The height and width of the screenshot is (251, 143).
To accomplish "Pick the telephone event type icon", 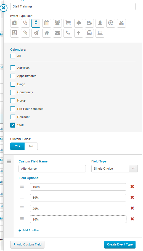I will tap(68, 33).
